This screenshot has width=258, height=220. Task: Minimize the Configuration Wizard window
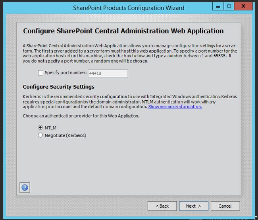[218, 6]
